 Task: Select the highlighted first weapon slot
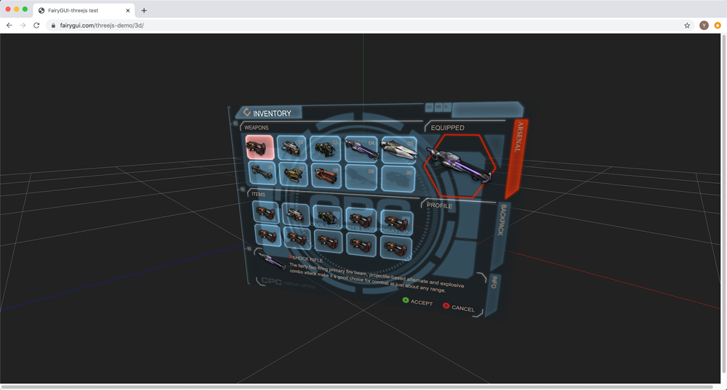click(260, 147)
